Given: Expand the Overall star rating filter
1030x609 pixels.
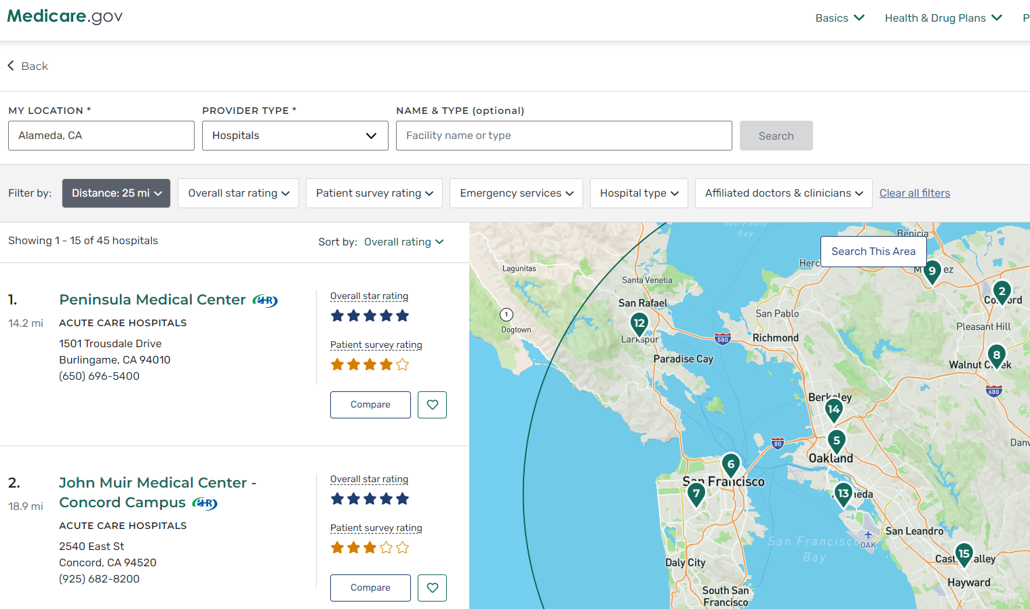Looking at the screenshot, I should (x=238, y=193).
